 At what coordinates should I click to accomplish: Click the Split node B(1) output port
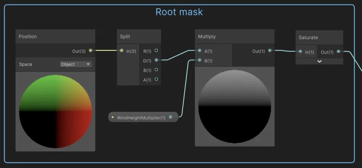156,70
